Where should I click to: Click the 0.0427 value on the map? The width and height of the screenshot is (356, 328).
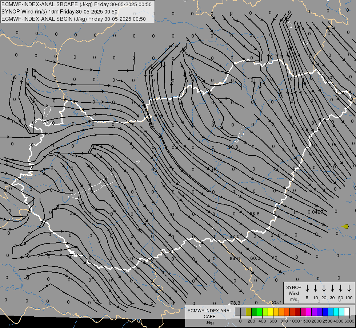316,212
